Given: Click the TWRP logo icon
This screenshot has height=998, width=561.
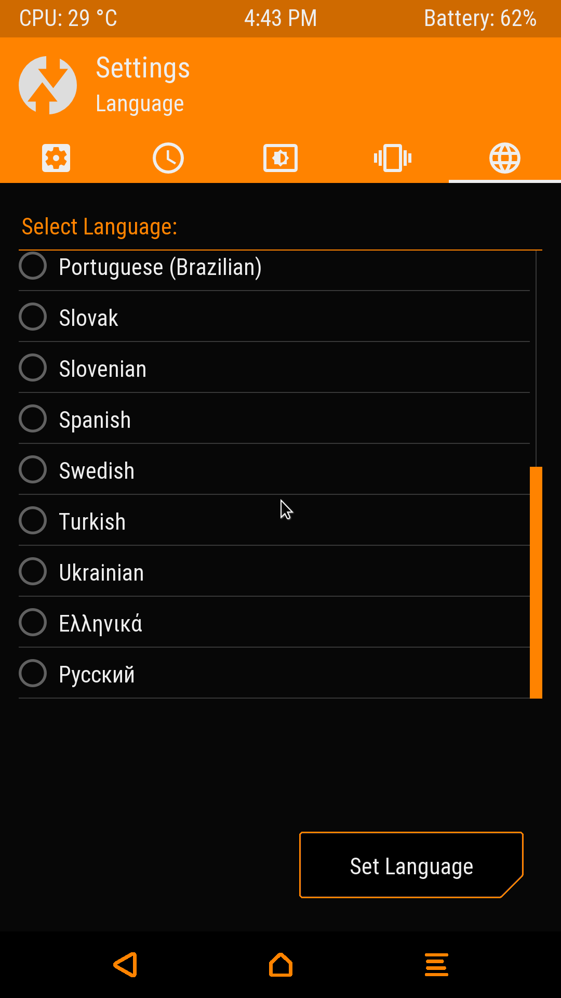Looking at the screenshot, I should click(x=48, y=85).
